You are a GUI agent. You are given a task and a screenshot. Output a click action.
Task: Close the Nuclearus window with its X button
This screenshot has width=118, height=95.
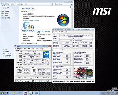pos(93,29)
